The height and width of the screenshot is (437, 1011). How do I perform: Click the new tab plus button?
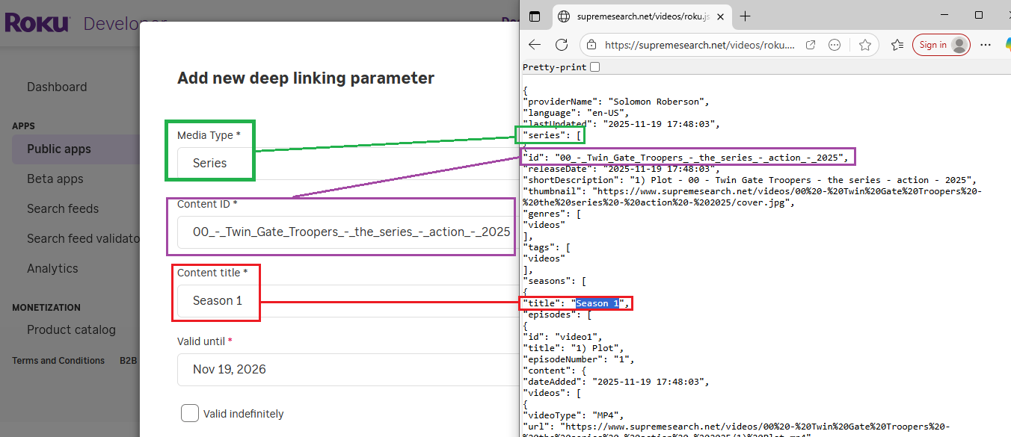pyautogui.click(x=745, y=16)
